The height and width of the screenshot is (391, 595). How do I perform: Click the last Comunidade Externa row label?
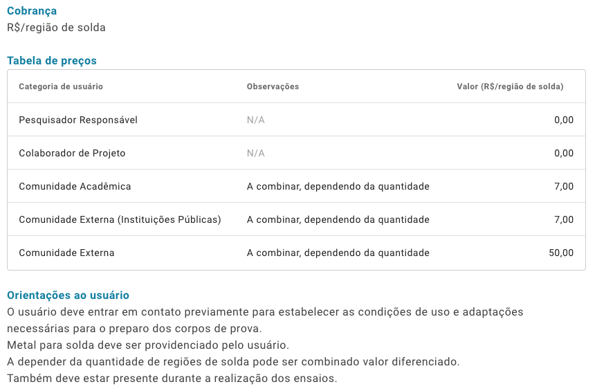click(66, 253)
